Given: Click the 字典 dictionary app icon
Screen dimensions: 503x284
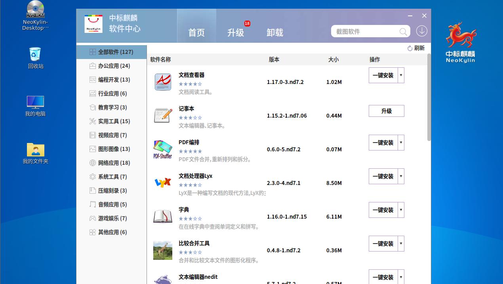Looking at the screenshot, I should (163, 217).
